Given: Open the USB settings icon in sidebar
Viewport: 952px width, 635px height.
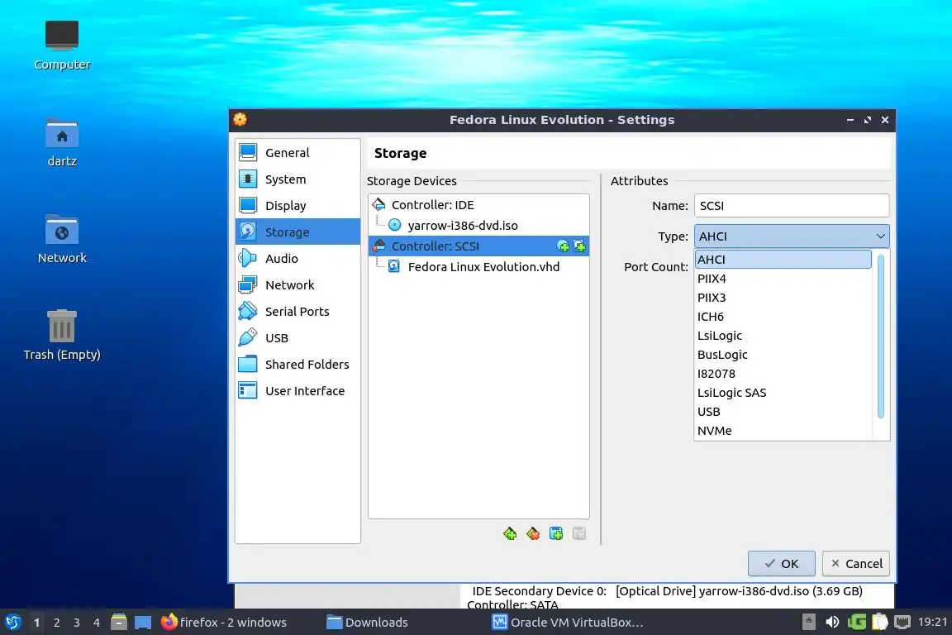Looking at the screenshot, I should pos(248,338).
